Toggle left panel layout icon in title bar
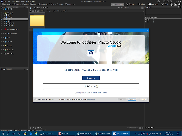 tap(164, 1)
